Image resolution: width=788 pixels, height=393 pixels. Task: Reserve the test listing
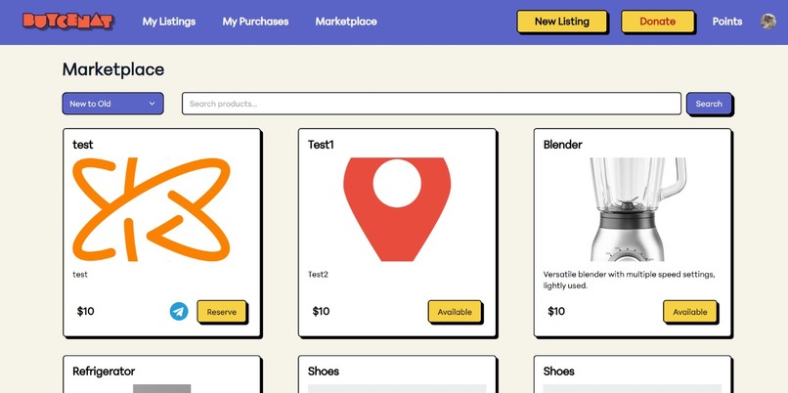222,312
